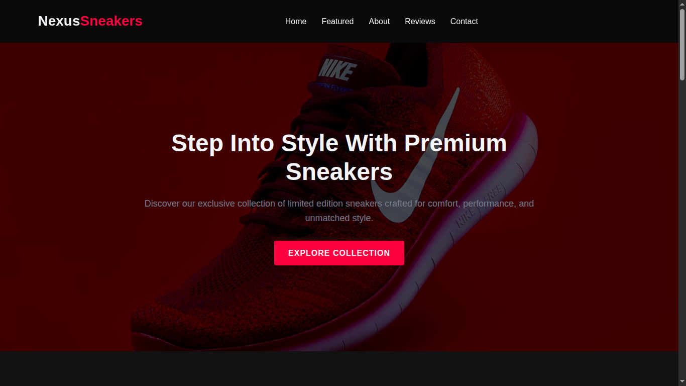This screenshot has height=386, width=686.
Task: Click the word 'Premium' in the headline
Action: pos(455,143)
